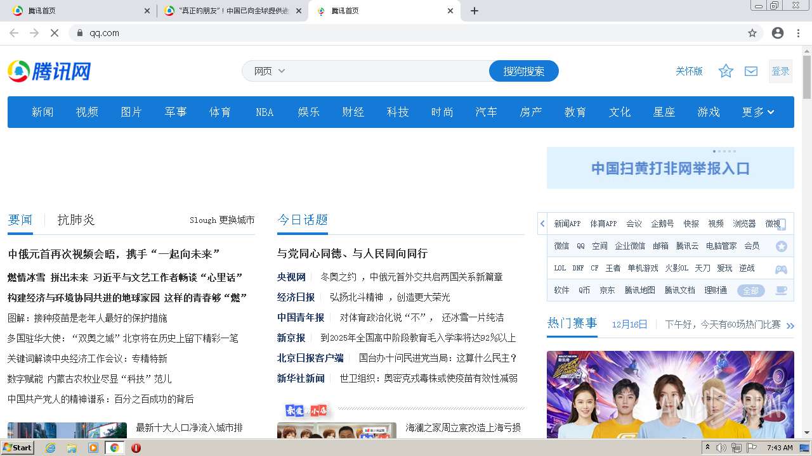
Task: Select the 要闻 tab
Action: pos(20,220)
